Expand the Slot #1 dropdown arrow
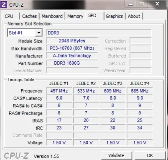This screenshot has height=160, width=168. click(39, 33)
